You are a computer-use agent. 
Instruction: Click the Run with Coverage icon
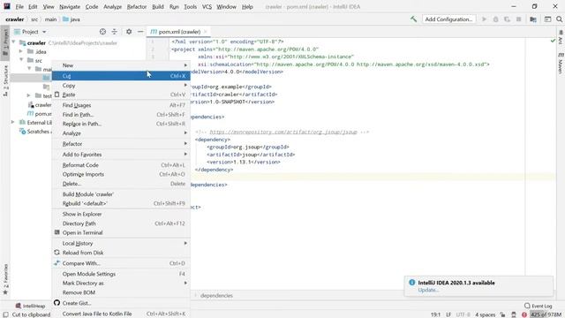tap(507, 19)
